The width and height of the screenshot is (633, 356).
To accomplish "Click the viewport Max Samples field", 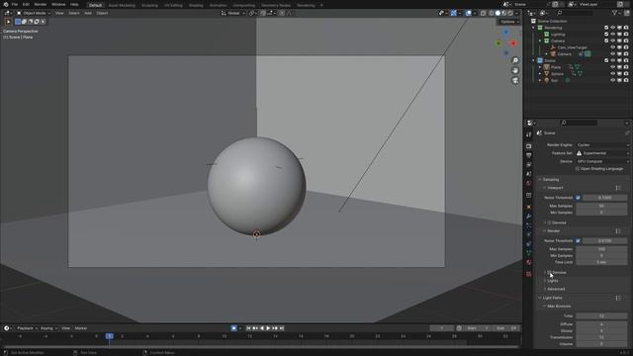I will 601,206.
